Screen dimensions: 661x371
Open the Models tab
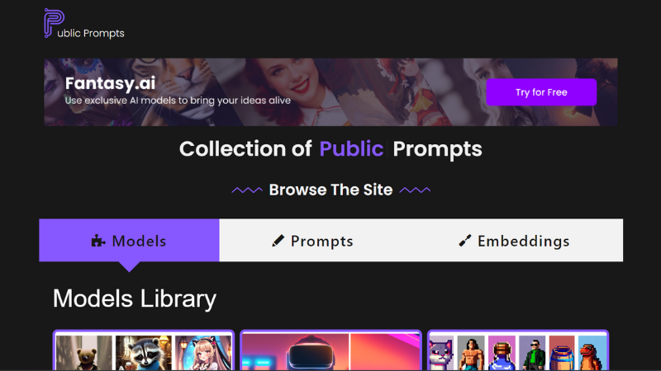point(129,240)
